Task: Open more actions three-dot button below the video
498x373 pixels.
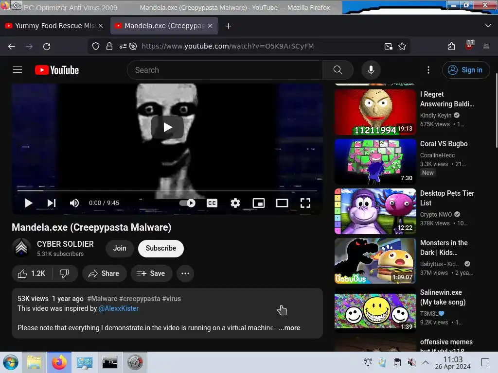Action: tap(185, 273)
